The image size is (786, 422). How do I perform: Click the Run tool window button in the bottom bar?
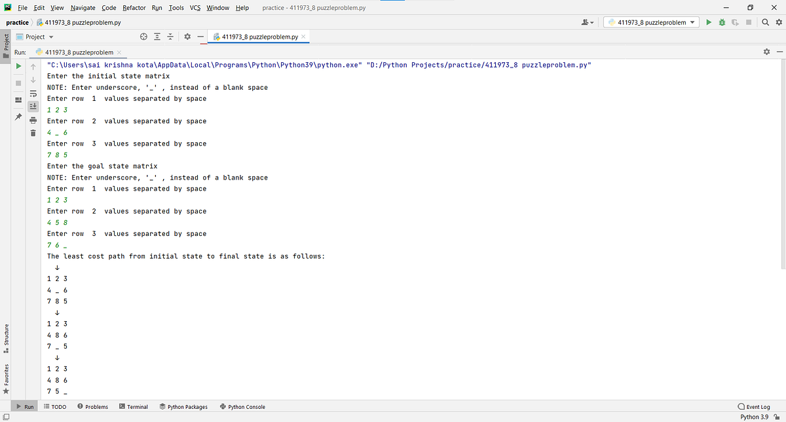(25, 407)
